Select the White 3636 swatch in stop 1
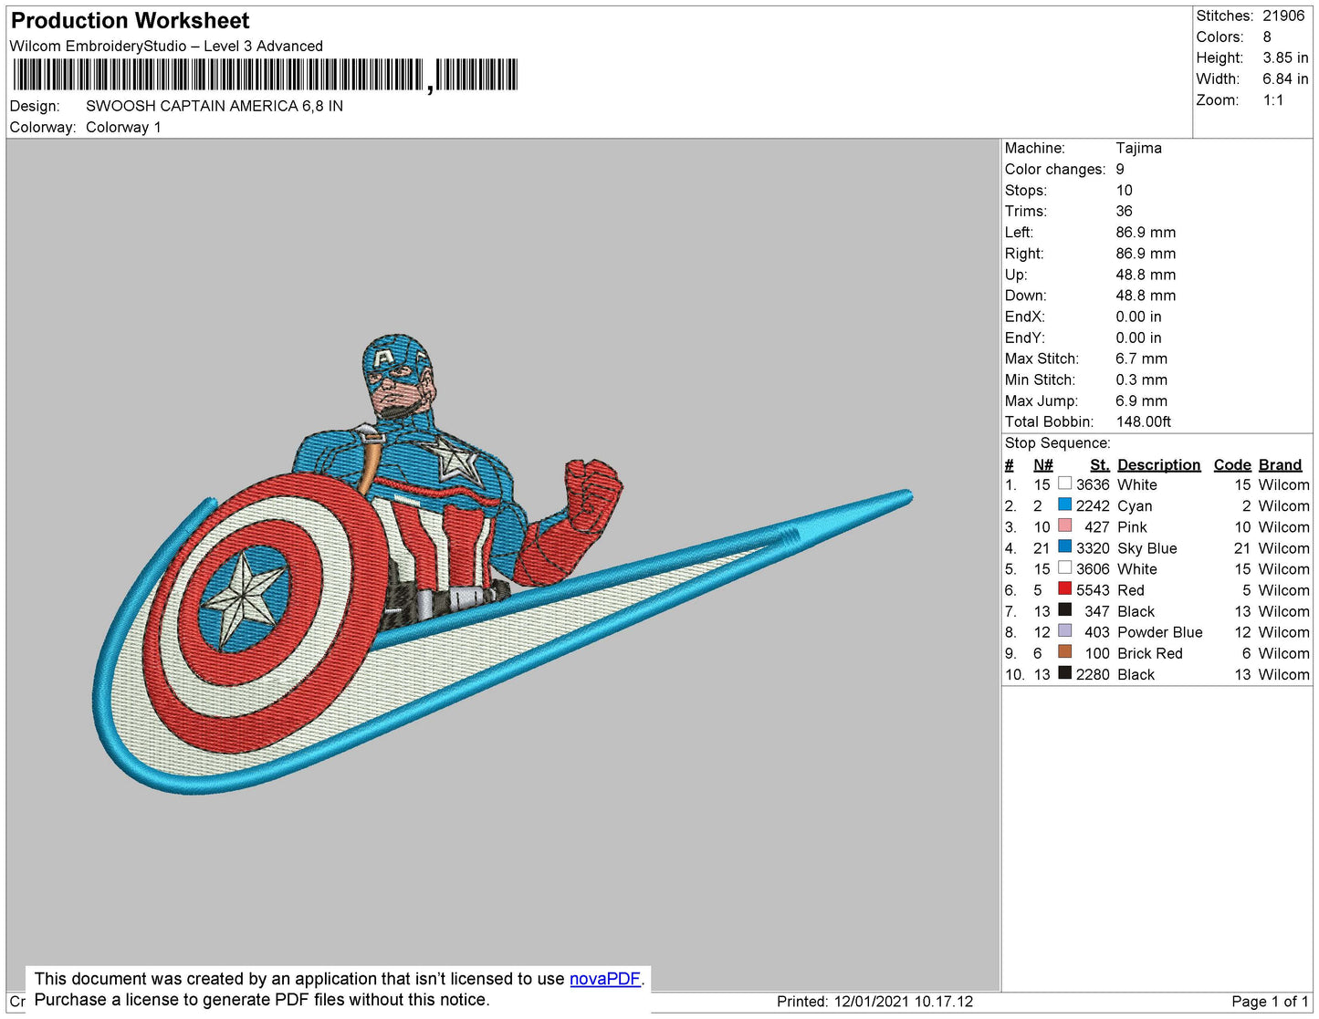Viewport: 1319px width, 1019px height. tap(1064, 484)
